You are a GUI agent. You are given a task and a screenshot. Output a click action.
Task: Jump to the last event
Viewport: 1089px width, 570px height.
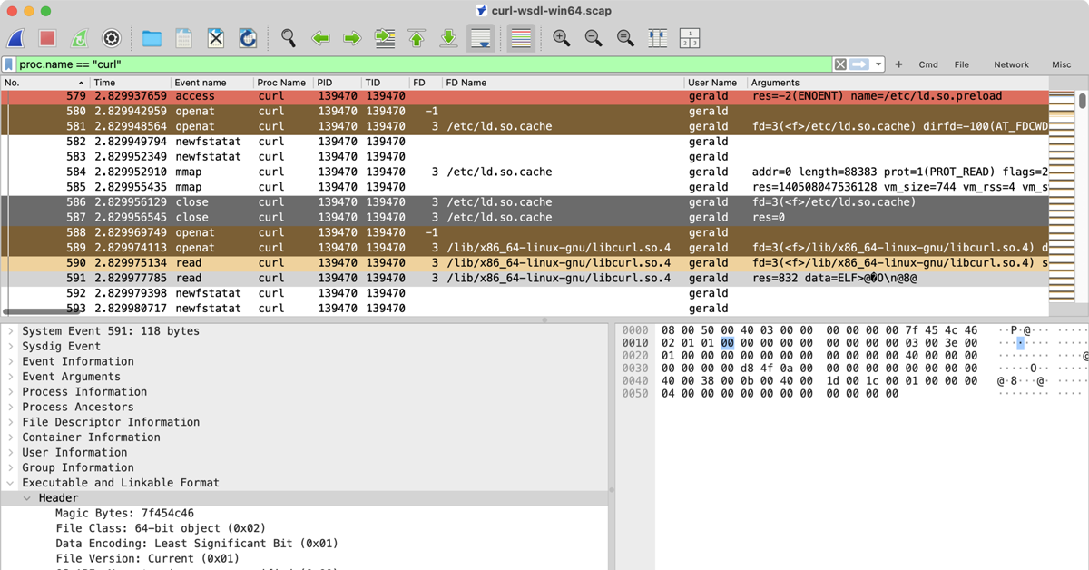(448, 38)
